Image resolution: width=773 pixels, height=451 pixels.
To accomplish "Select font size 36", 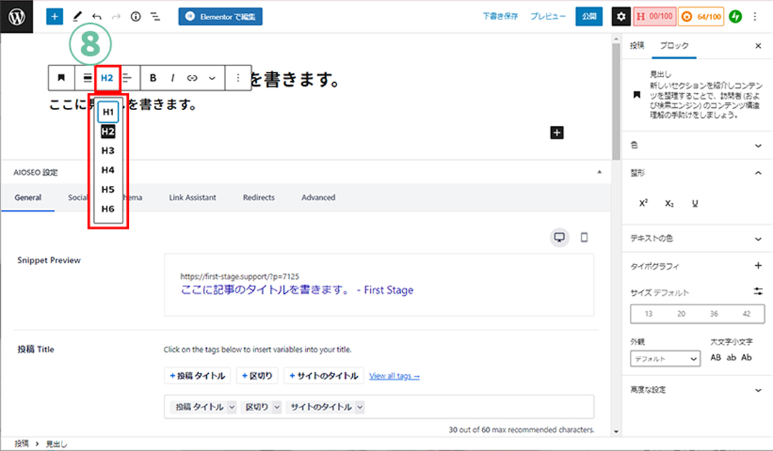I will [714, 314].
